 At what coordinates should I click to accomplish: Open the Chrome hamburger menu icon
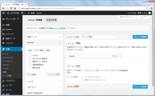152,8
